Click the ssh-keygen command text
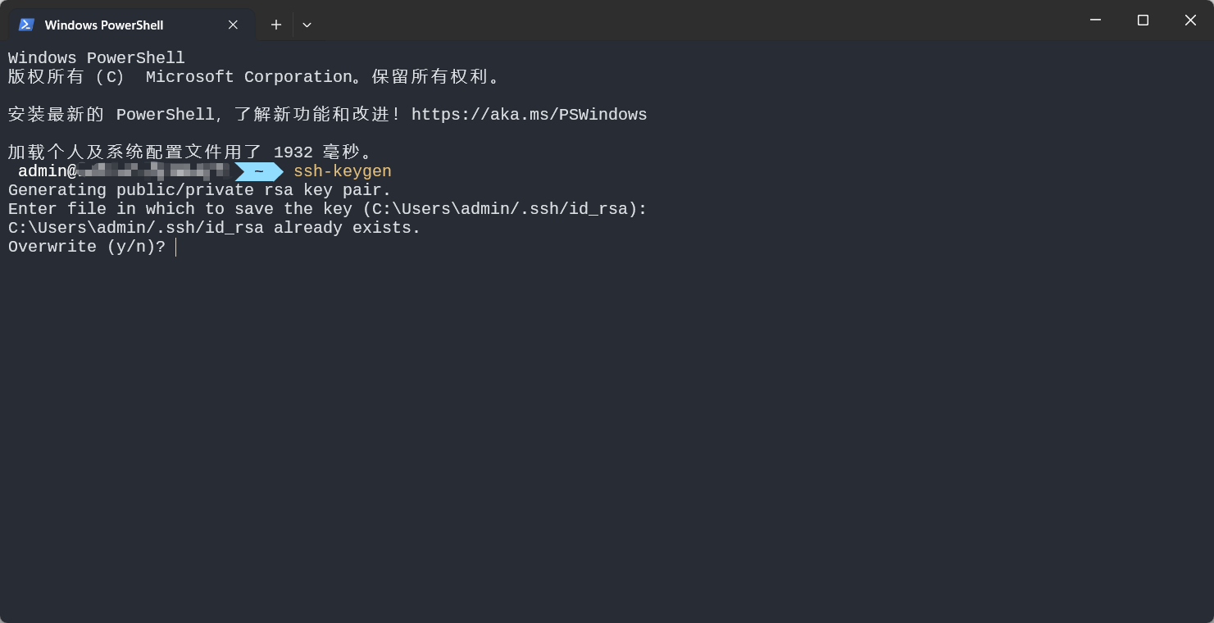Screen dimensions: 1214x623 coord(343,171)
